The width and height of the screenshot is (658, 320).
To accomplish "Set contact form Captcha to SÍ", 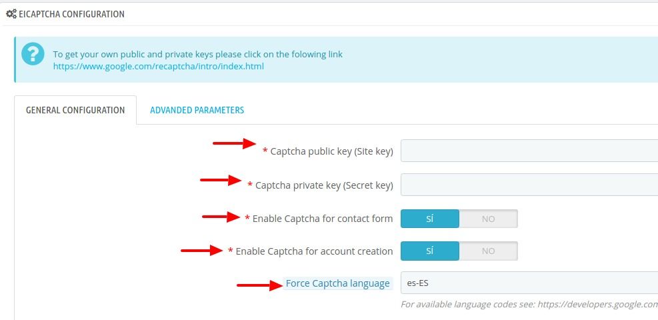I will 430,219.
